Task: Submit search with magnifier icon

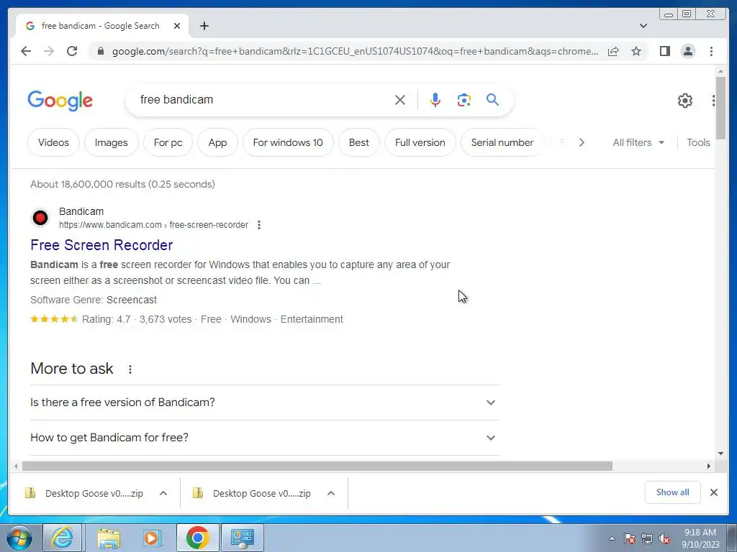Action: pyautogui.click(x=492, y=100)
